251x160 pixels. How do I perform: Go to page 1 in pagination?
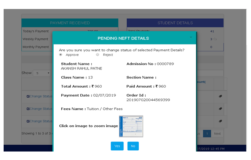click(x=207, y=134)
